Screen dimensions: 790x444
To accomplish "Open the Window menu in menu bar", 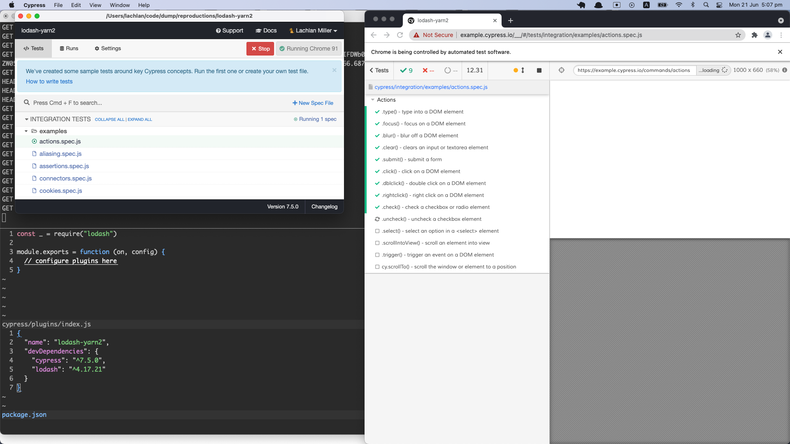I will click(x=119, y=5).
